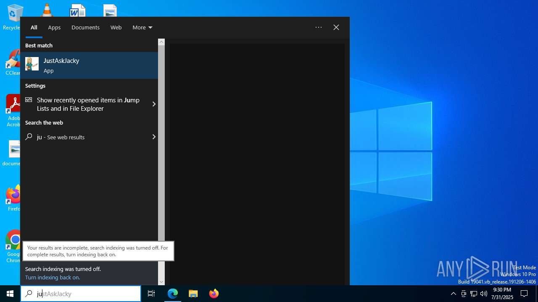The image size is (538, 302).
Task: Click Turn indexing back on link
Action: pos(53,277)
